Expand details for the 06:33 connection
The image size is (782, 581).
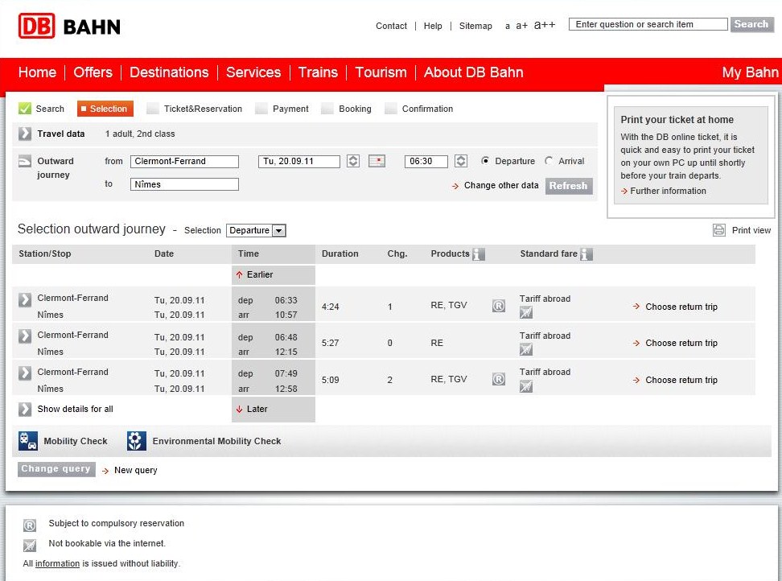click(24, 299)
